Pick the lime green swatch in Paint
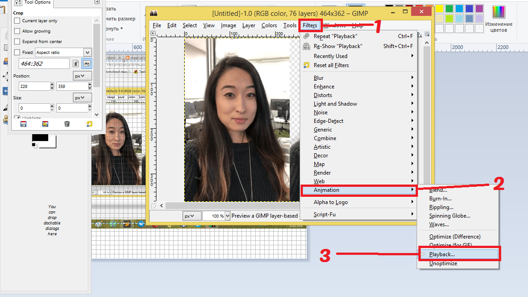Viewport: 528px width, 297px height. (x=449, y=19)
